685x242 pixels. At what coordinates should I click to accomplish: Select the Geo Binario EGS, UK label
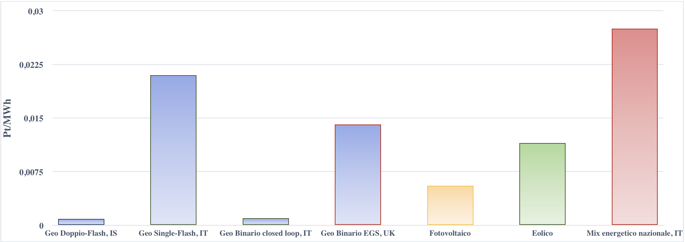358,233
